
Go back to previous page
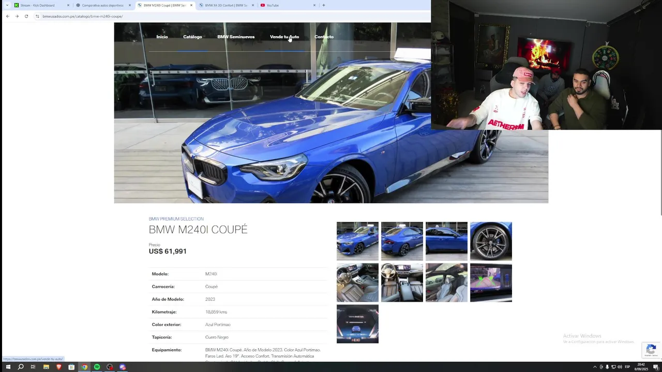pos(8,16)
